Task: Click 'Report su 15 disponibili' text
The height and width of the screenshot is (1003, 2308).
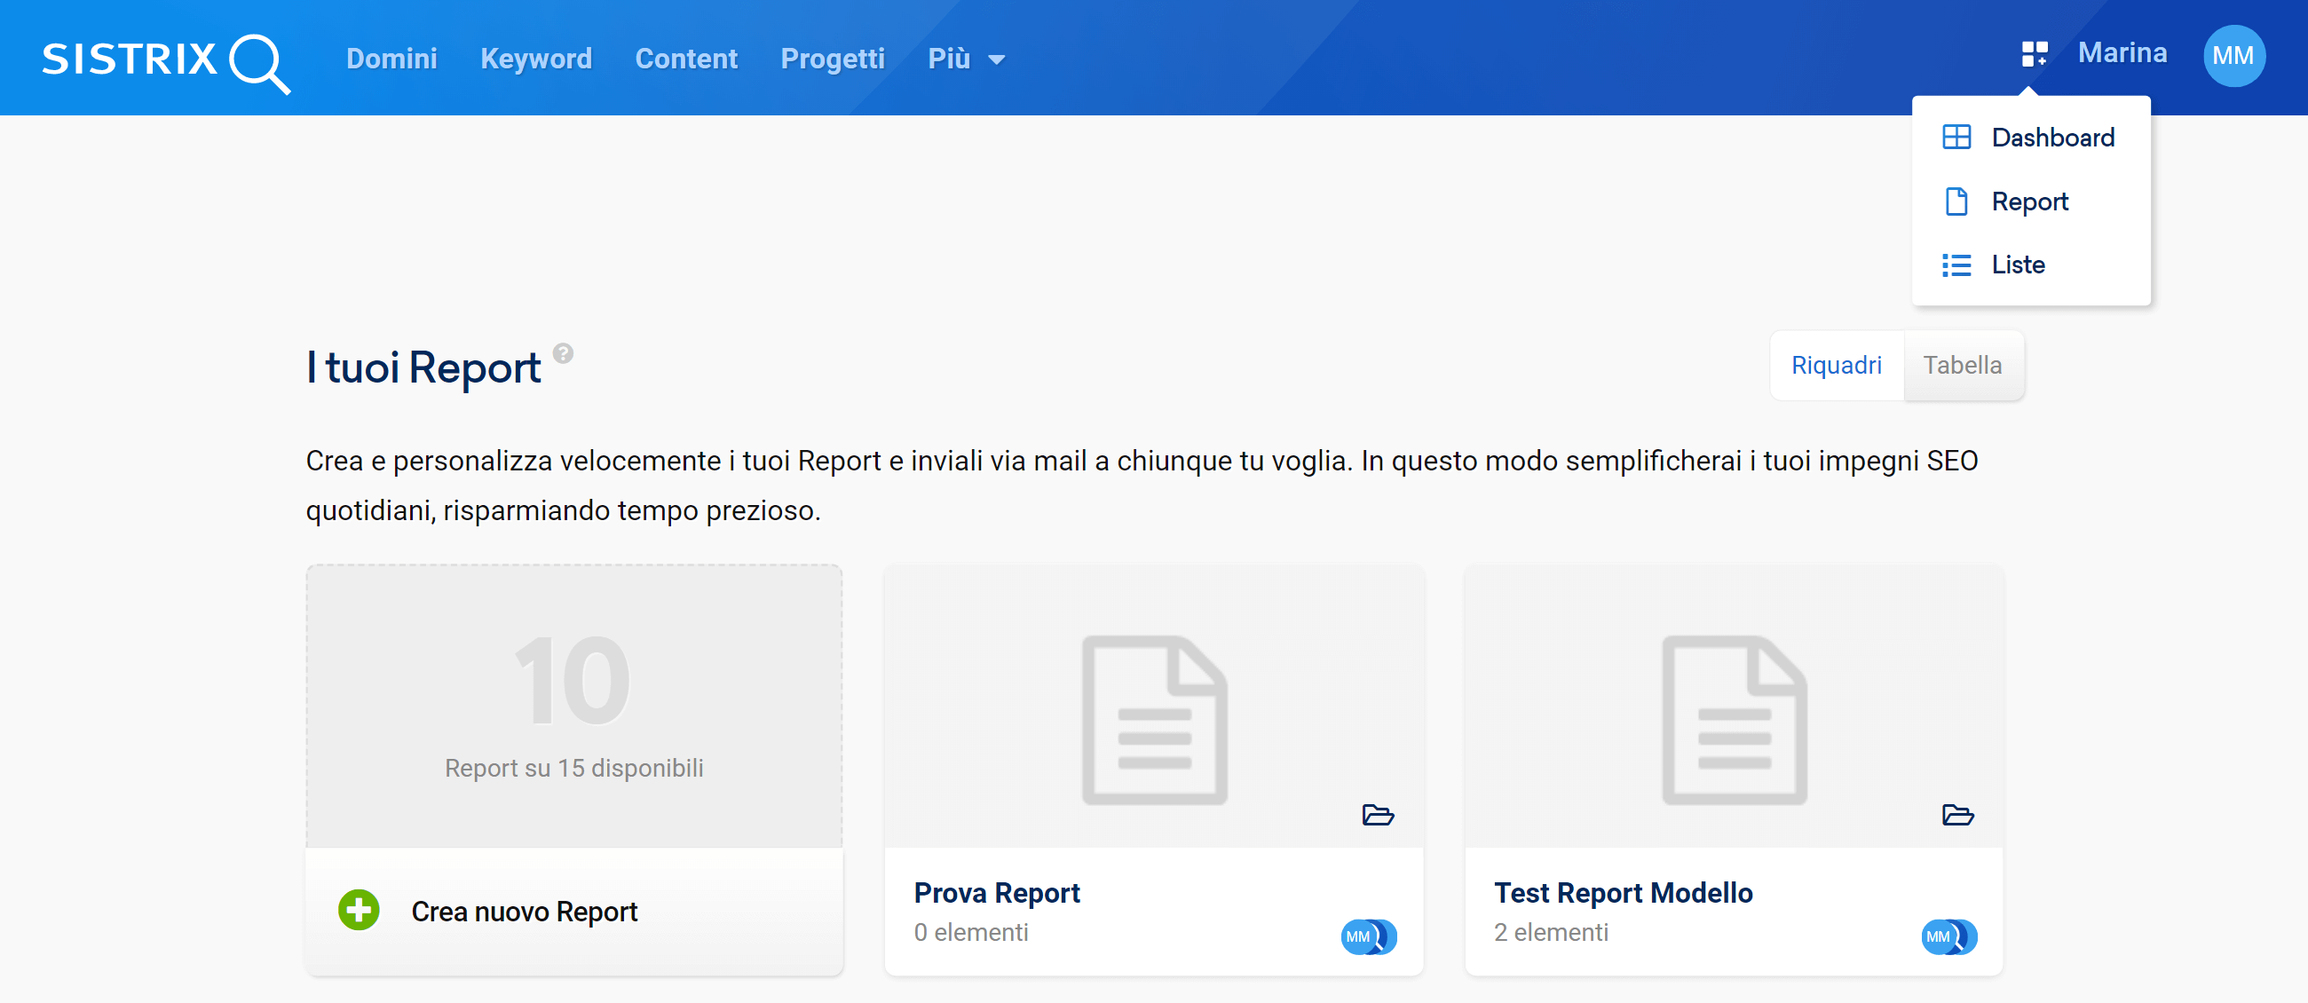Action: 573,769
